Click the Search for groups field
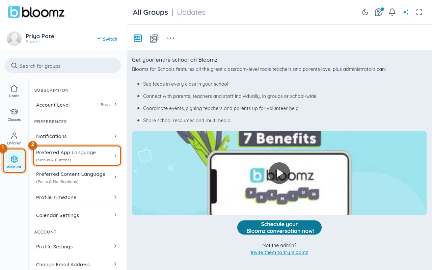The width and height of the screenshot is (432, 270). tap(63, 66)
